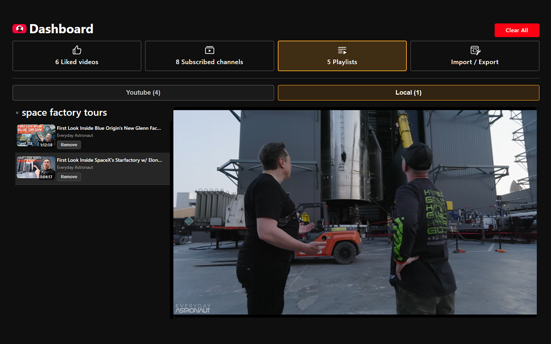Viewport: 551px width, 344px height.
Task: Open the 8 Subscribed channels card
Action: pos(209,56)
